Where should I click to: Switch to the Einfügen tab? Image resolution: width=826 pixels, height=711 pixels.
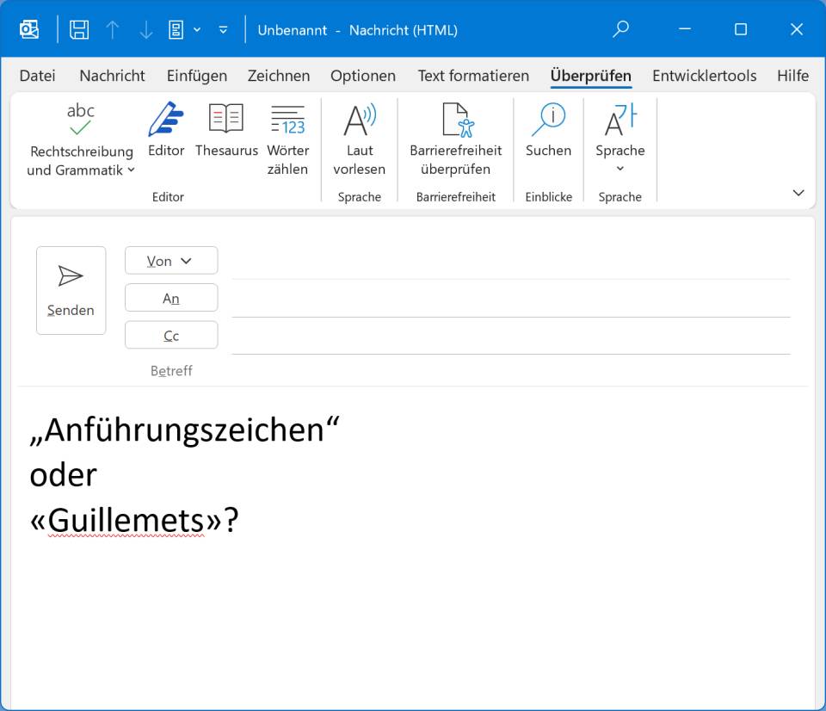197,76
